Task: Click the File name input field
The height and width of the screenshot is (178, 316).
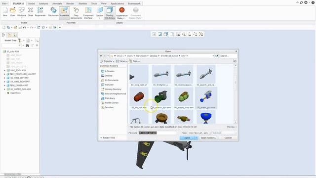Action: coord(158,133)
